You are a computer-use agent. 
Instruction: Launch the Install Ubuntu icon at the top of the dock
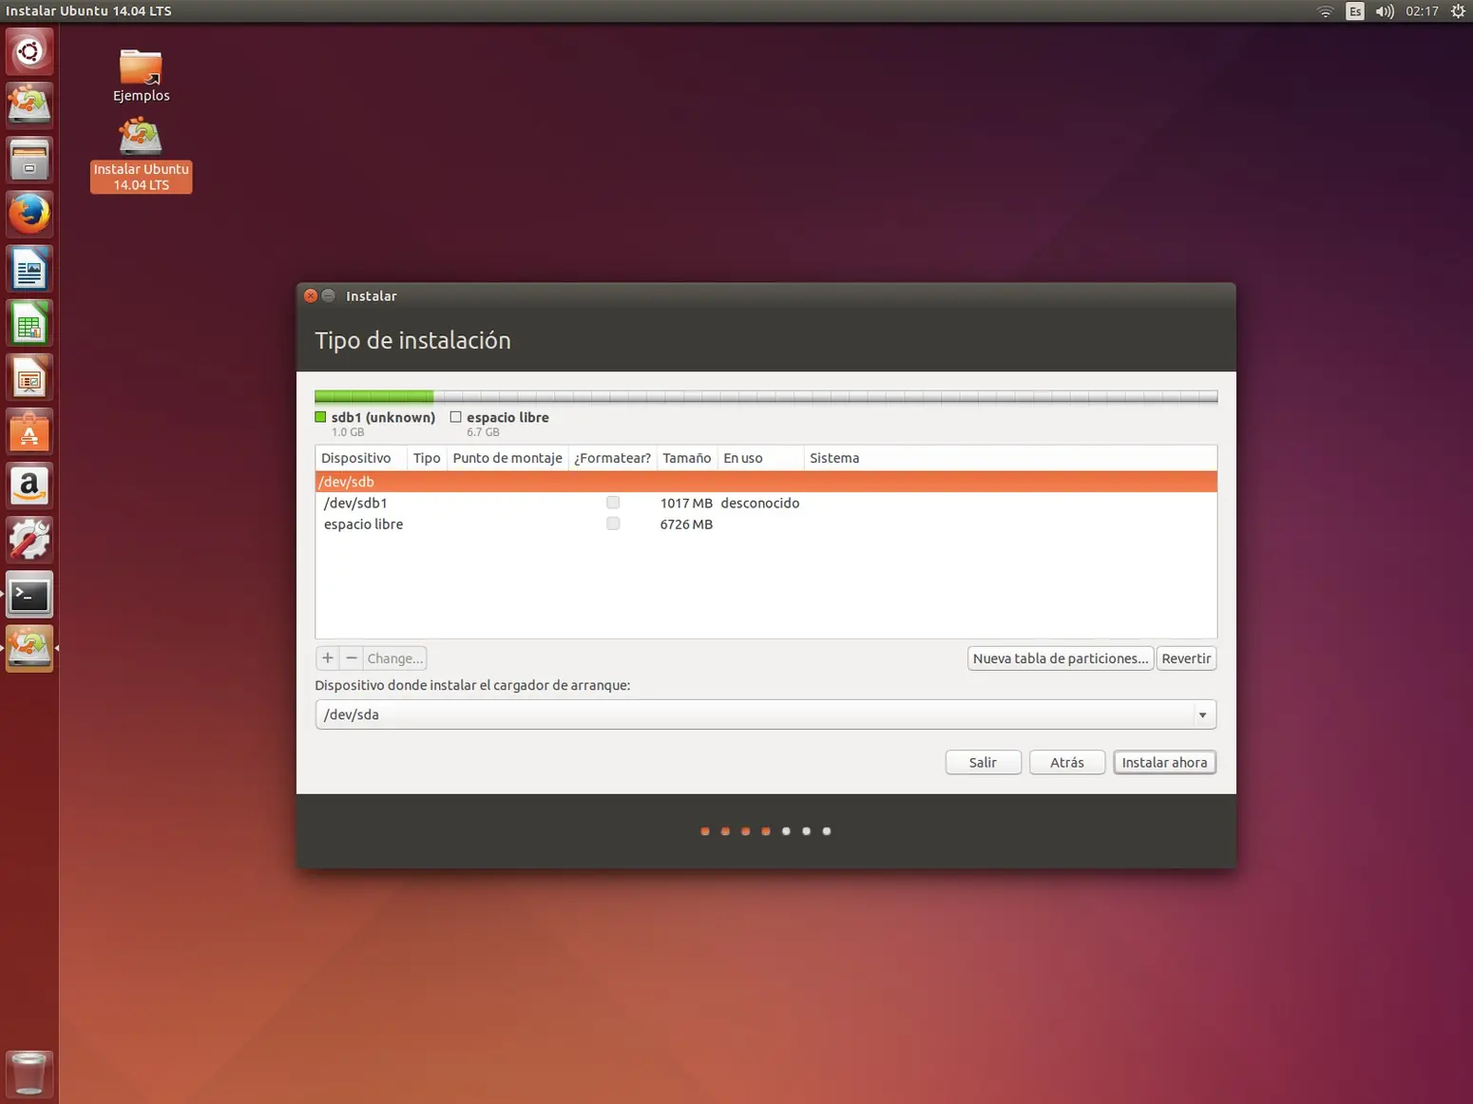point(29,105)
